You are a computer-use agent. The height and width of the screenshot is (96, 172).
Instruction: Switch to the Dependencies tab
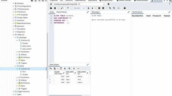point(80,1)
